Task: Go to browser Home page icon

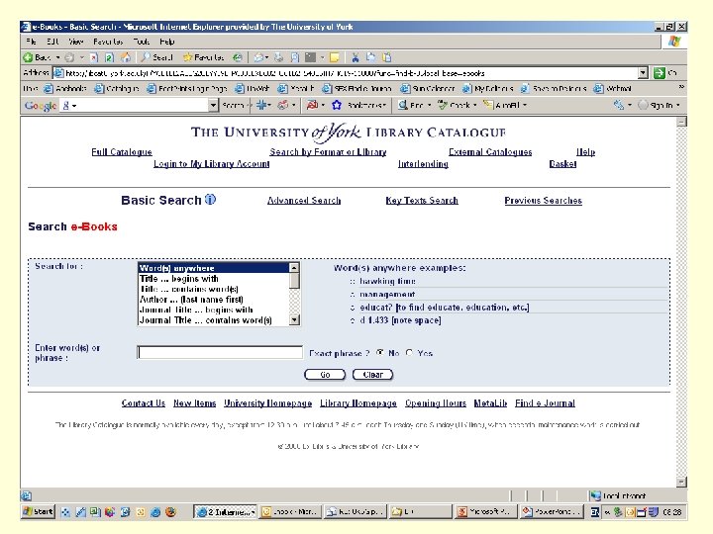Action: point(126,57)
